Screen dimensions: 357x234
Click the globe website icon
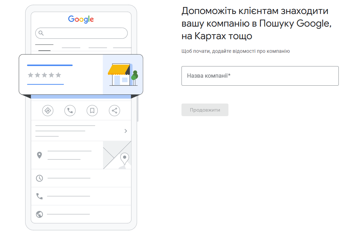click(39, 214)
